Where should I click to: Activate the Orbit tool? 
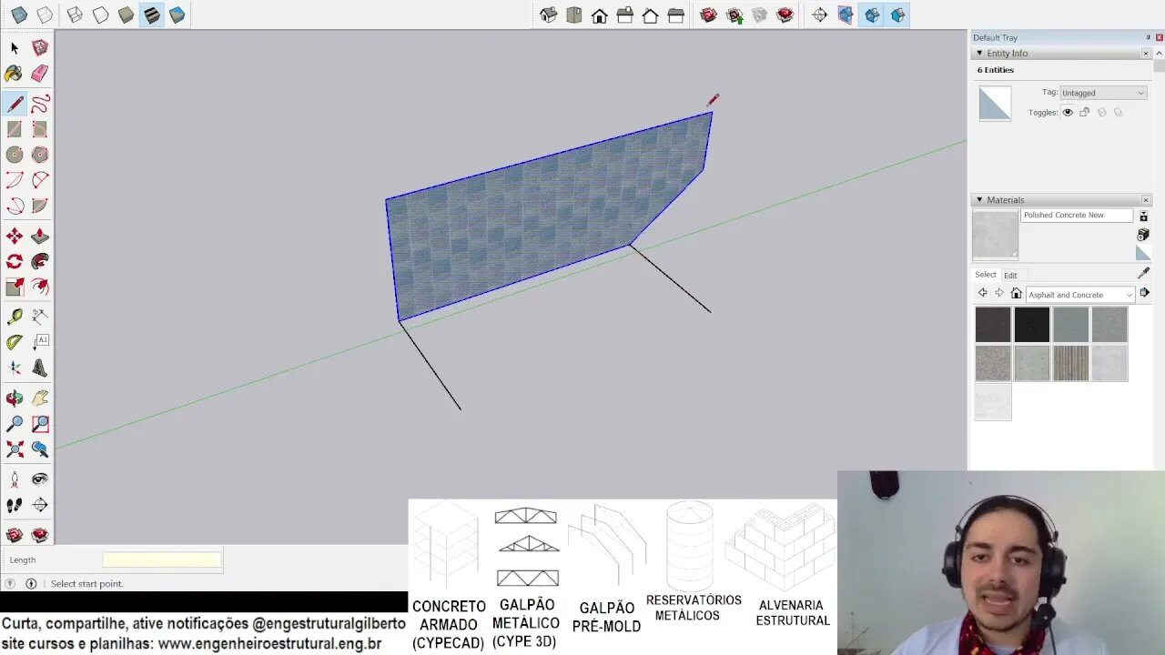pos(15,398)
